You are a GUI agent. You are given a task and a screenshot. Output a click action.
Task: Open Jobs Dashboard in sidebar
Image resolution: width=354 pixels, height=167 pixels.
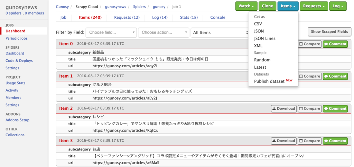pyautogui.click(x=15, y=31)
